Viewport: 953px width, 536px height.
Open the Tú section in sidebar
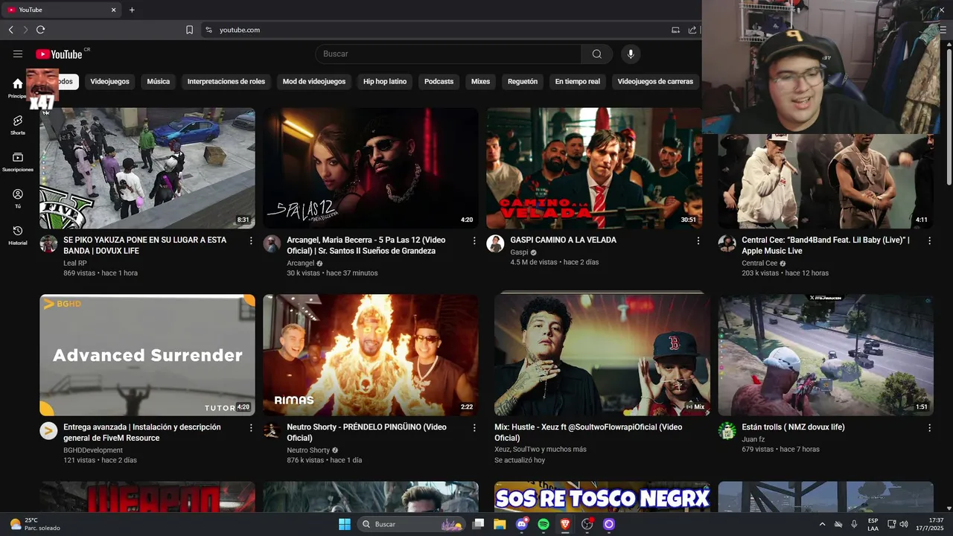pyautogui.click(x=18, y=198)
